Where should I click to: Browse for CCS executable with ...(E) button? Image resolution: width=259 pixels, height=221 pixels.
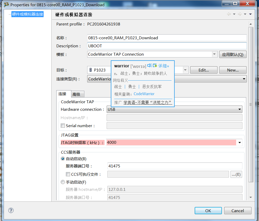point(236,174)
